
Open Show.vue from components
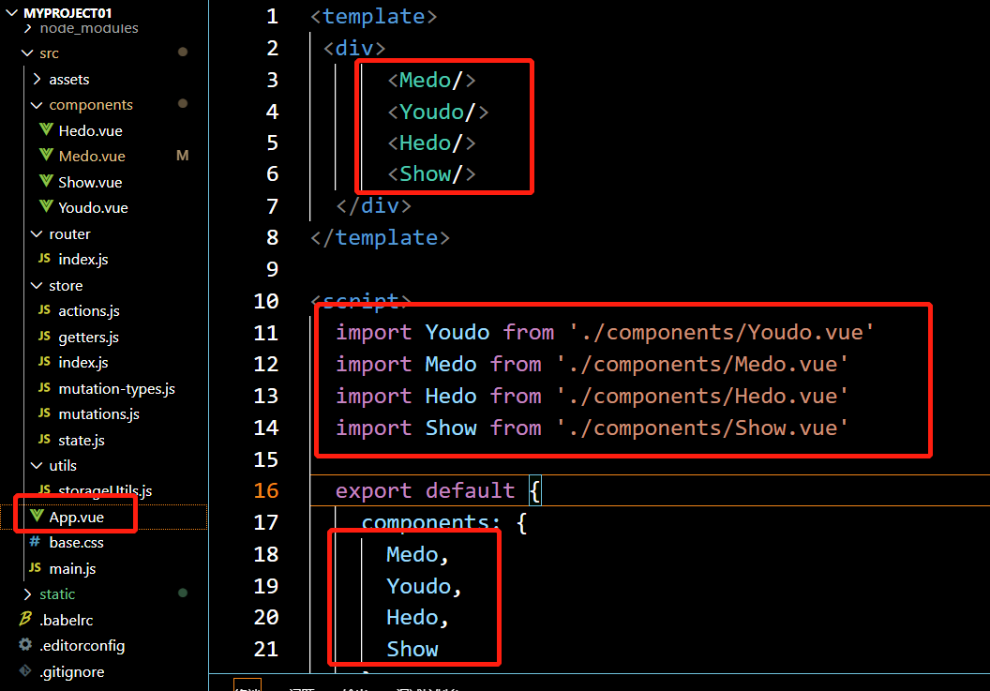pyautogui.click(x=90, y=183)
